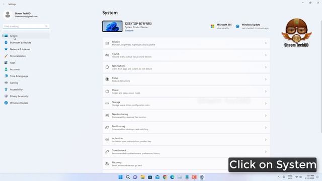
Task: Expand the Activation row chevron
Action: point(266,140)
